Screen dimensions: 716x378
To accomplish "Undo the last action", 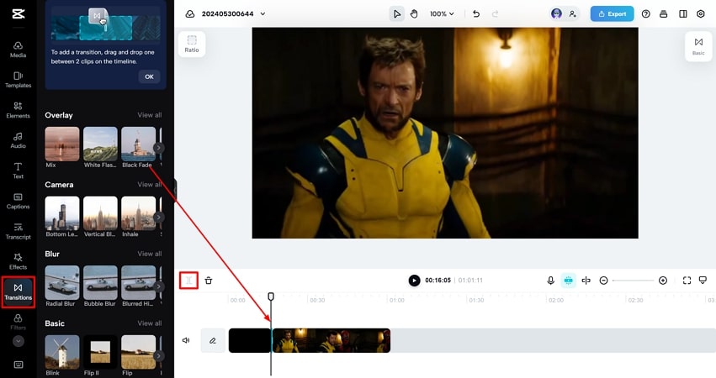I will 476,13.
